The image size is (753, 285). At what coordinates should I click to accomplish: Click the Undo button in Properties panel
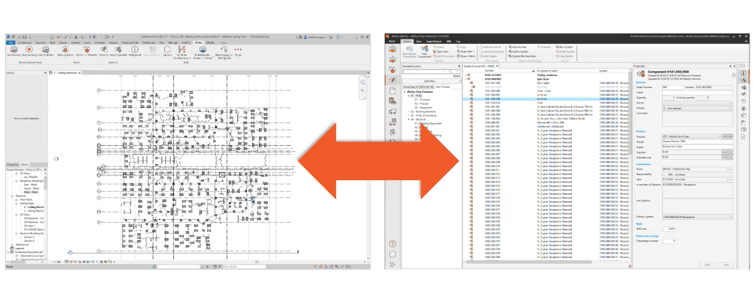707,265
